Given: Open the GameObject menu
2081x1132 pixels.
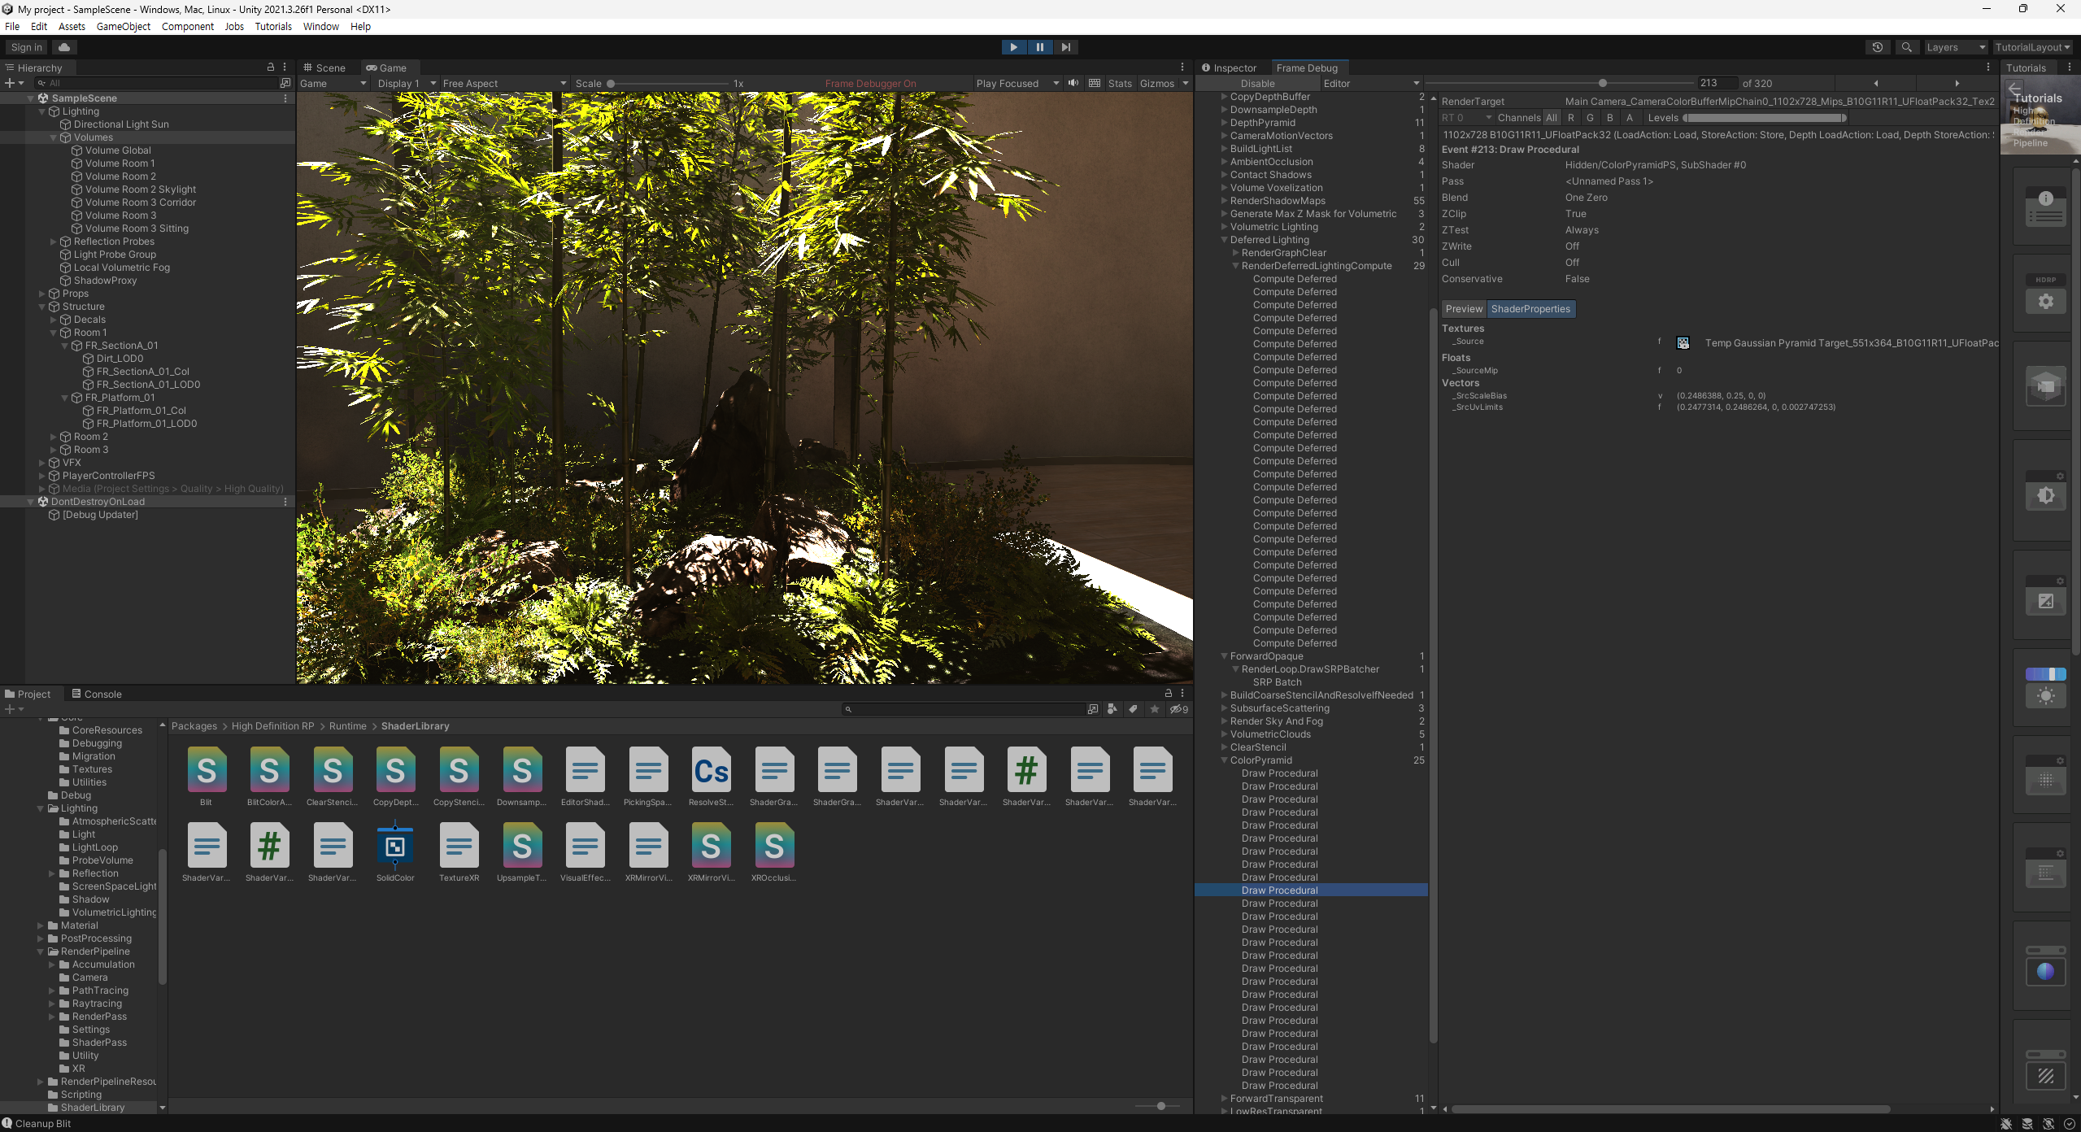Looking at the screenshot, I should click(x=123, y=26).
